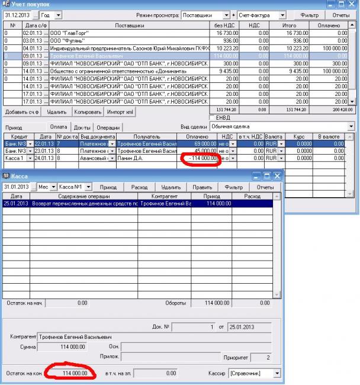Switch to the Док-ты tab
The height and width of the screenshot is (385, 360).
coord(82,127)
